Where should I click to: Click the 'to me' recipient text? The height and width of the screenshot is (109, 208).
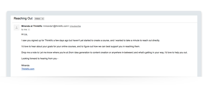24,29
